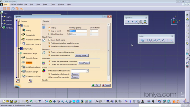This screenshot has height=107, width=190.
Task: Expand the Infrastructure tree node
Action: pos(19,48)
